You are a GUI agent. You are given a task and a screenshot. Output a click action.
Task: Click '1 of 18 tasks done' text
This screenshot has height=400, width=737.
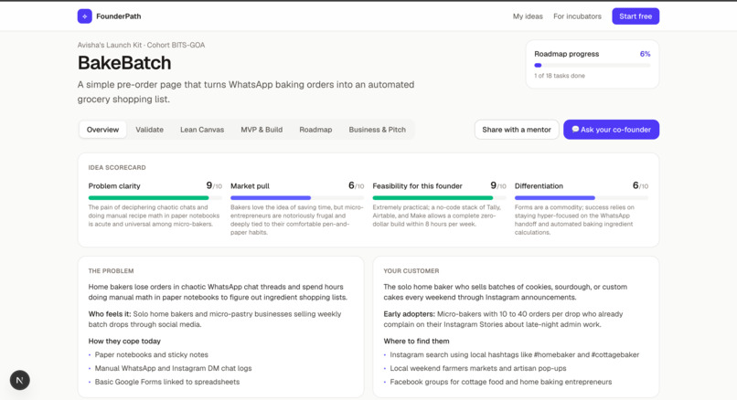[560, 76]
